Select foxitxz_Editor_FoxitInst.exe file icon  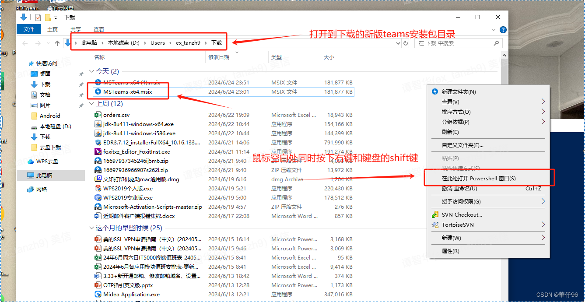pos(98,152)
